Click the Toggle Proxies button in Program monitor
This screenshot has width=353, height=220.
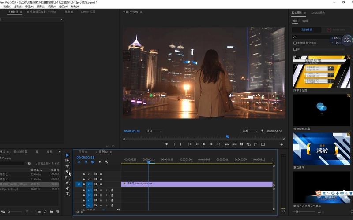pyautogui.click(x=255, y=144)
